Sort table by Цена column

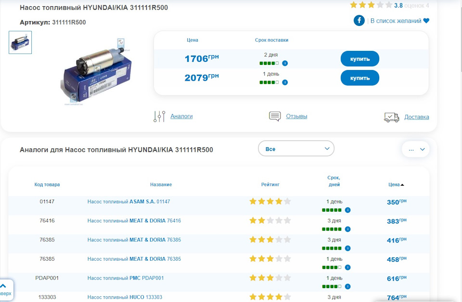coord(396,185)
